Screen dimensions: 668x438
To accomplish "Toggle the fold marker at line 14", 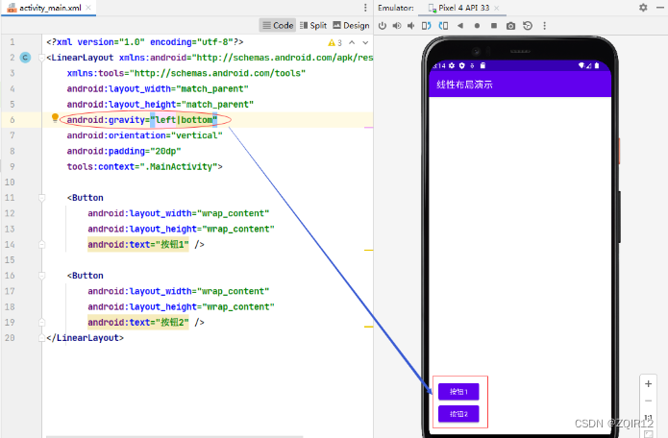I will [x=41, y=244].
